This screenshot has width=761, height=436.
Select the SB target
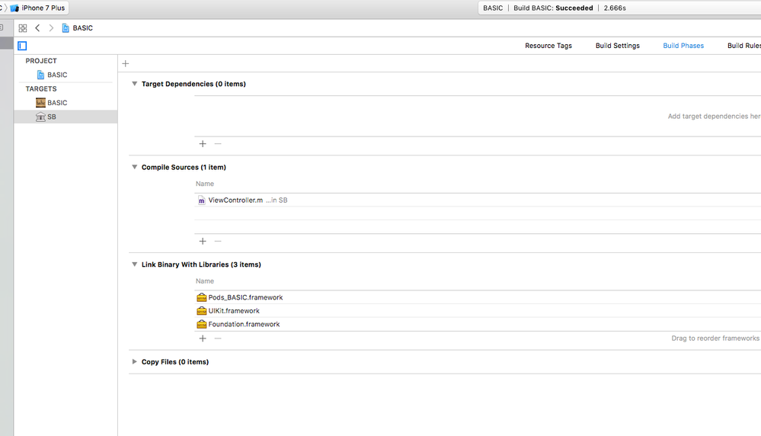click(x=51, y=117)
